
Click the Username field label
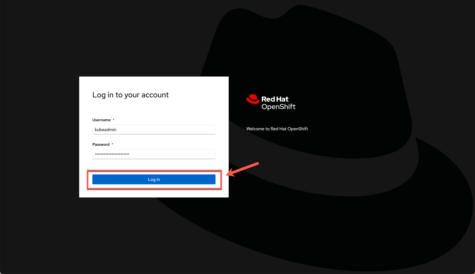(x=101, y=120)
